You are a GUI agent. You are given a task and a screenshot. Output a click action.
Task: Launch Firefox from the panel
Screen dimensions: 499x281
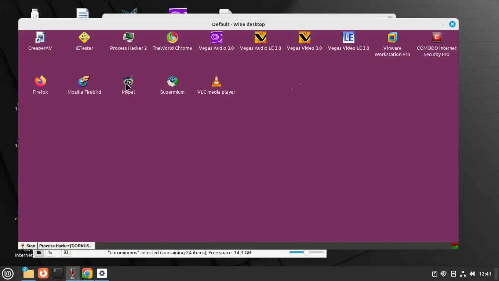pos(43,273)
